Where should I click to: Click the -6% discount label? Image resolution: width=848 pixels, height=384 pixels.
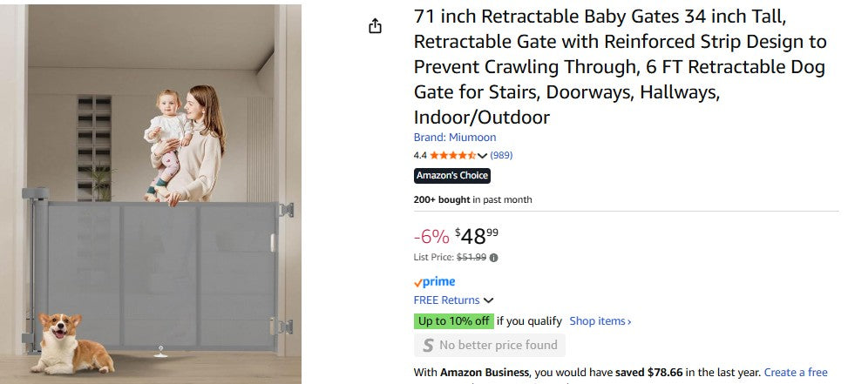tap(431, 236)
